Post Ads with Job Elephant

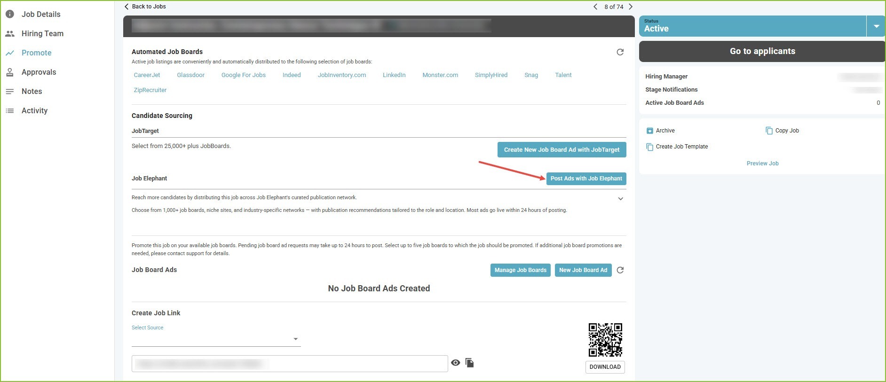tap(586, 179)
